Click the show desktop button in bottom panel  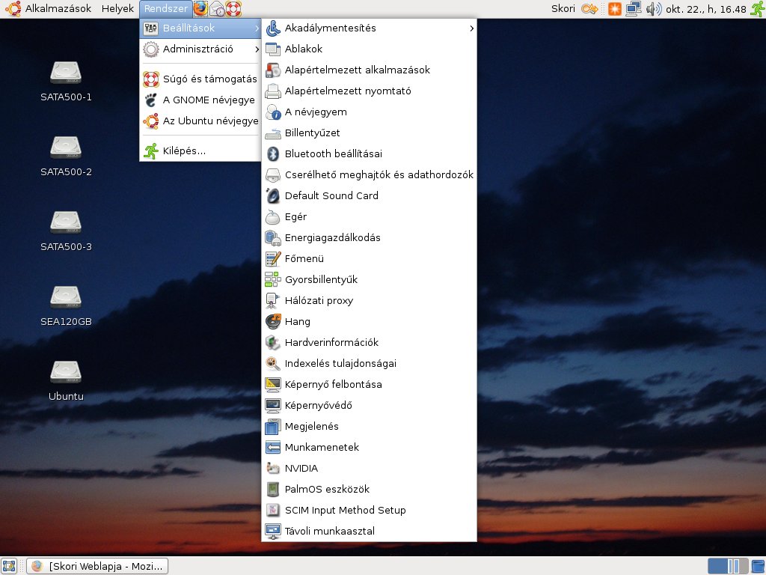click(x=10, y=566)
